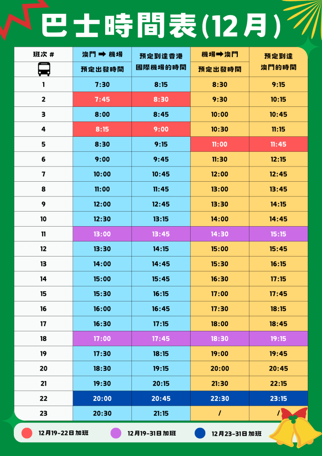Click the 12月19-22日 加班 legend label

coord(63,433)
